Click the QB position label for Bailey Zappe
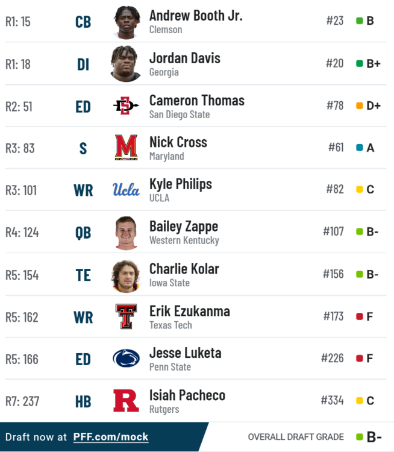Viewport: 394px width, 452px height. pos(83,233)
